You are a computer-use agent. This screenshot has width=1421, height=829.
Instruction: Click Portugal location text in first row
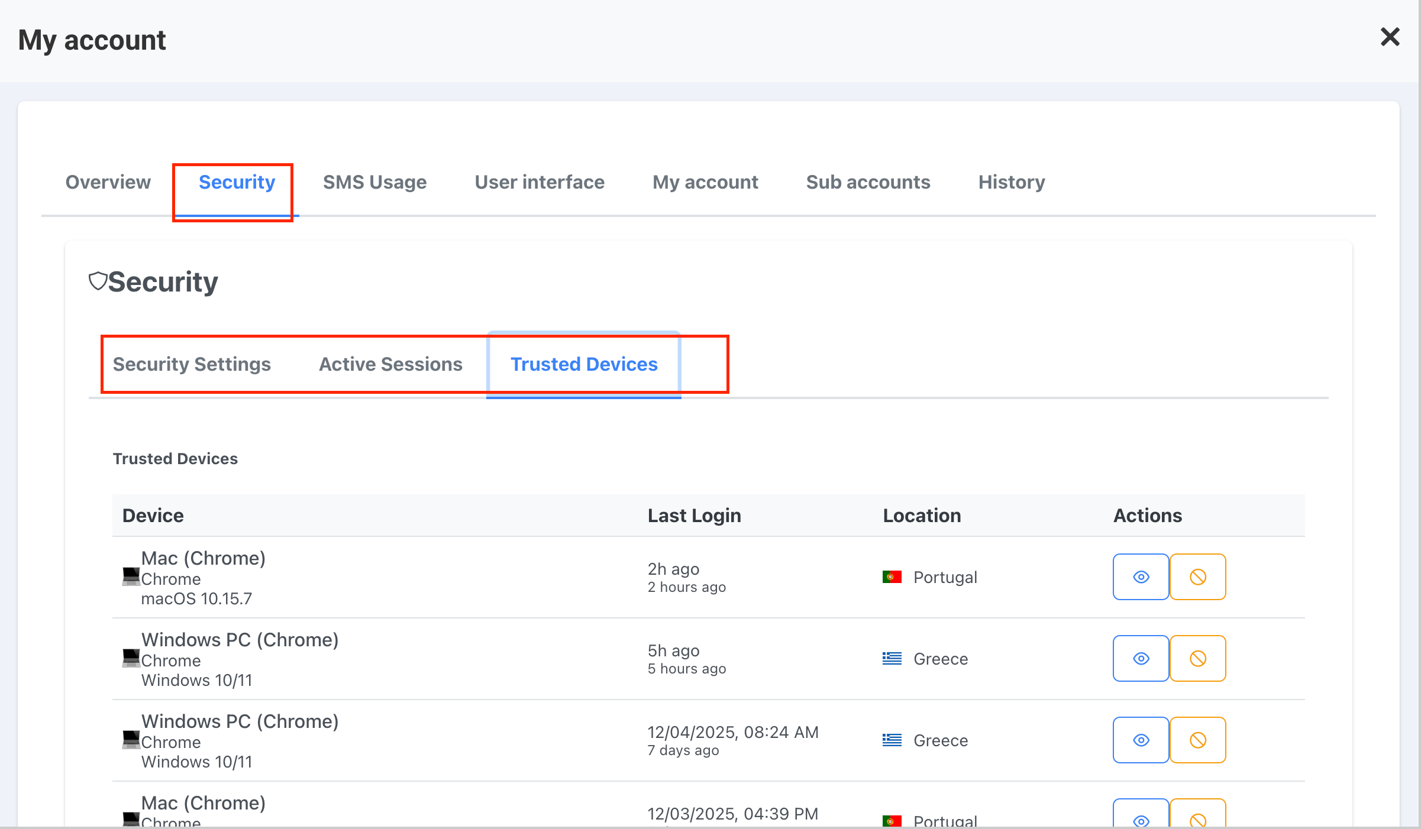coord(945,577)
